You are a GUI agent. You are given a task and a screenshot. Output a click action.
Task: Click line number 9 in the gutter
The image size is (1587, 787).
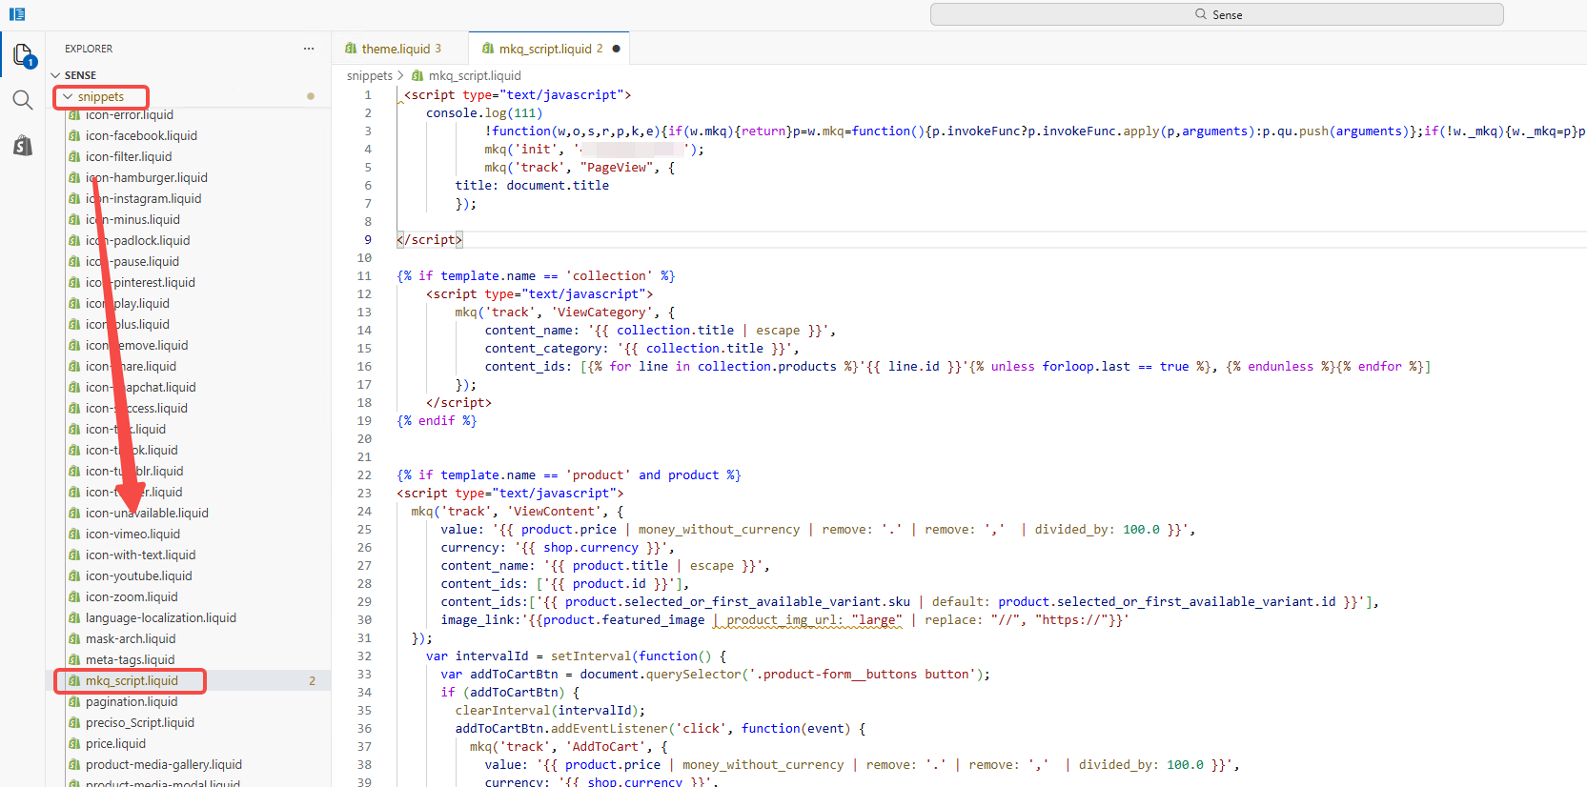pyautogui.click(x=368, y=240)
